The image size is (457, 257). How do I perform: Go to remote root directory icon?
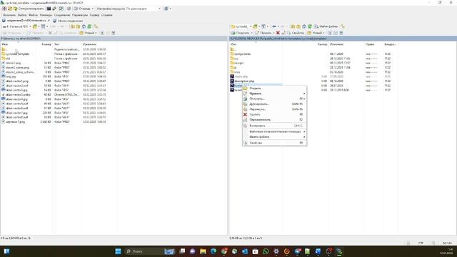click(298, 26)
